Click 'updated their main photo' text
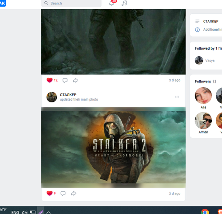Viewport: 222px width, 214px height. (79, 99)
